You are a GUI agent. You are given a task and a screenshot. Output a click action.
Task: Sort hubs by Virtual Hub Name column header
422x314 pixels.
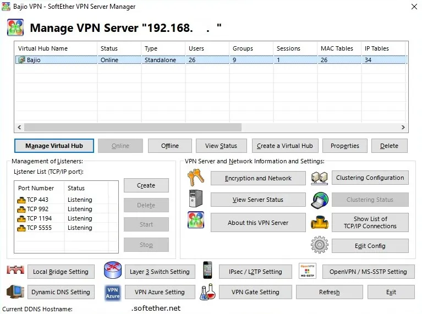click(x=56, y=48)
